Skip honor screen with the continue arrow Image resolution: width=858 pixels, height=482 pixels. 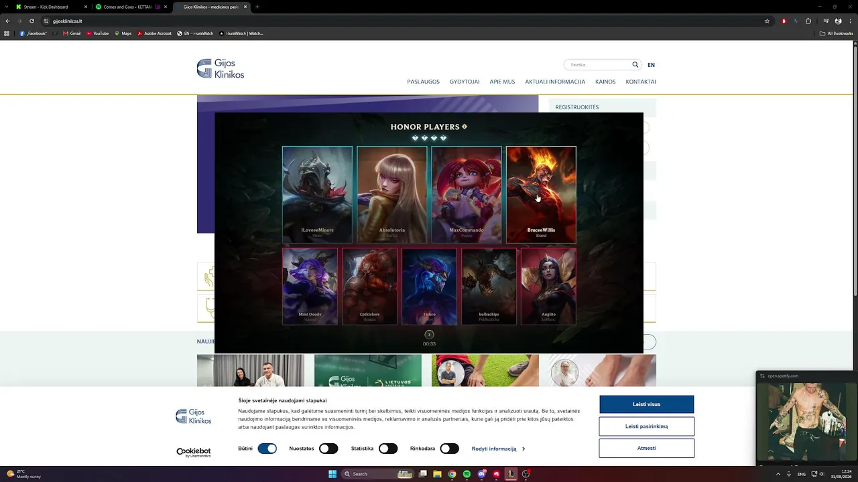(x=429, y=335)
